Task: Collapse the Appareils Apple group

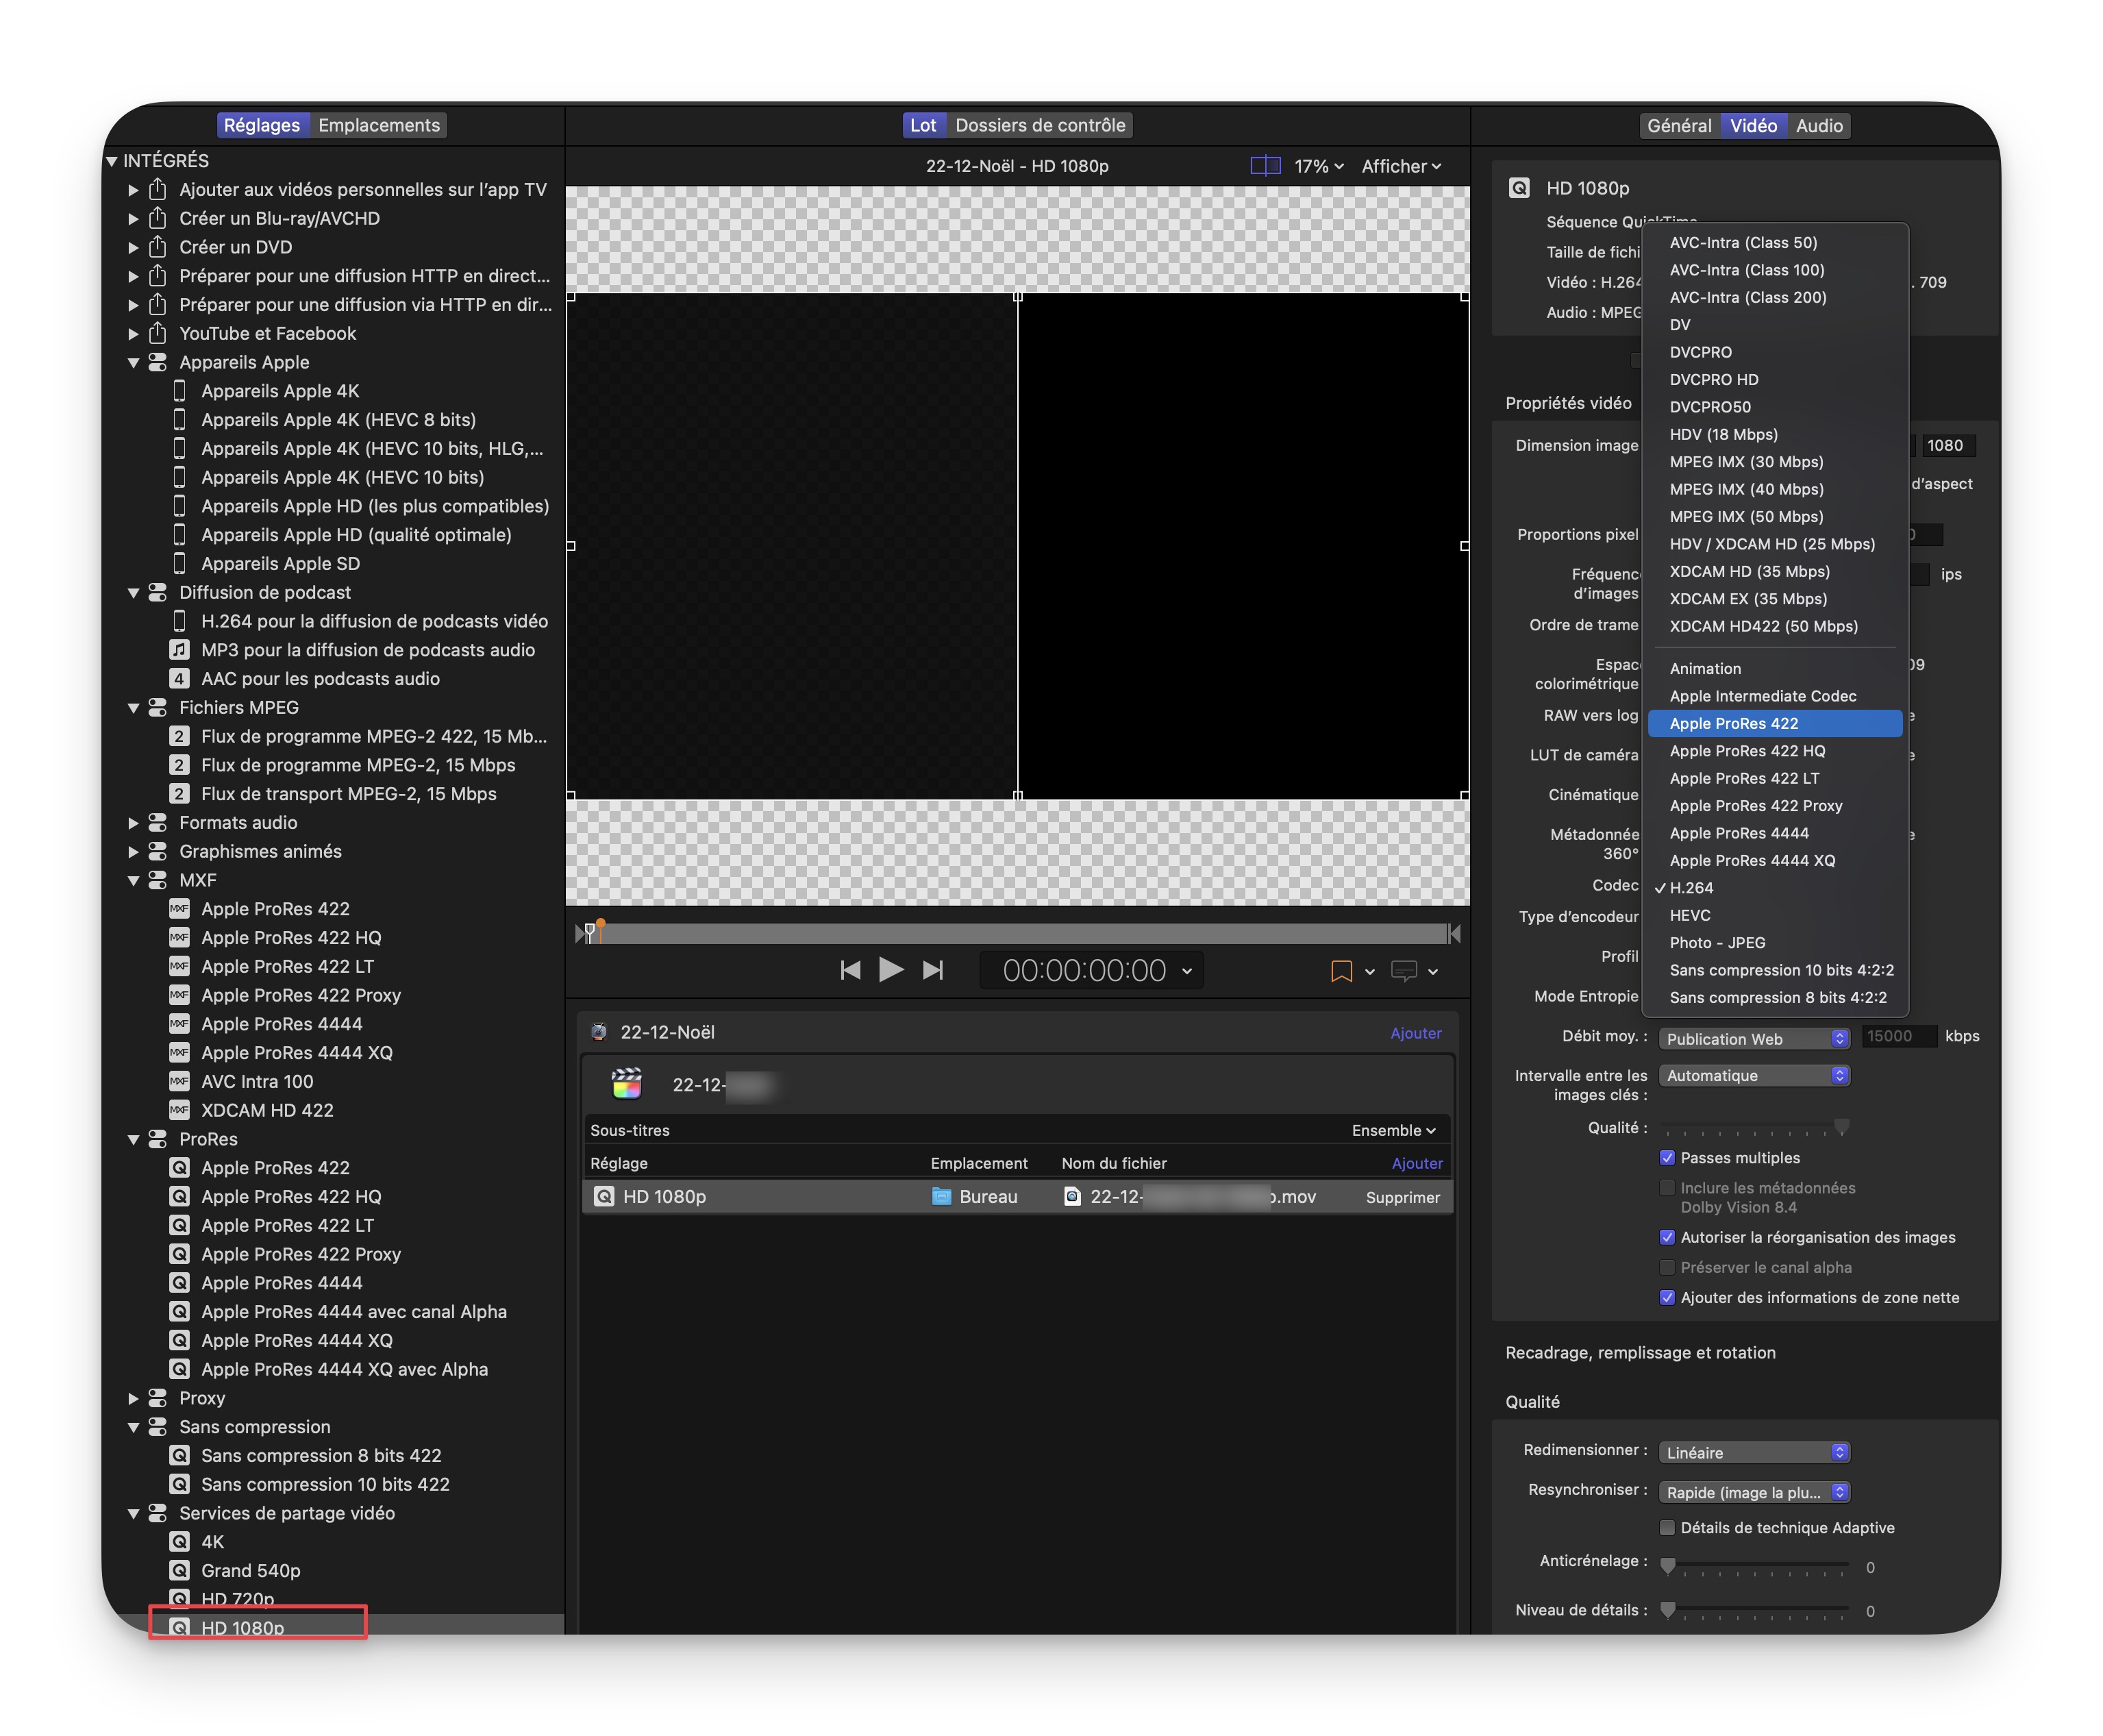Action: click(x=133, y=363)
